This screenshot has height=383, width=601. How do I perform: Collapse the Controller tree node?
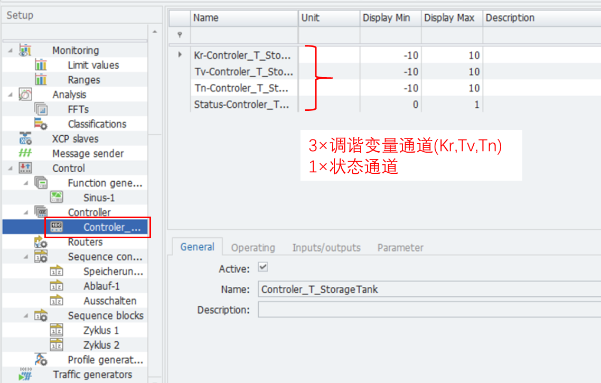(x=26, y=212)
